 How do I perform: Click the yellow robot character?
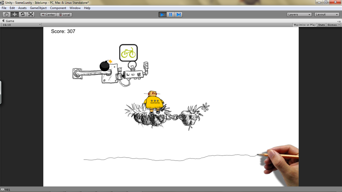point(153,102)
